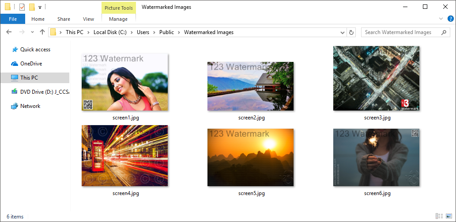Screen dimensions: 456x222
Task: Click the Properties checkmark icon in quick access toolbar
Action: 22,7
